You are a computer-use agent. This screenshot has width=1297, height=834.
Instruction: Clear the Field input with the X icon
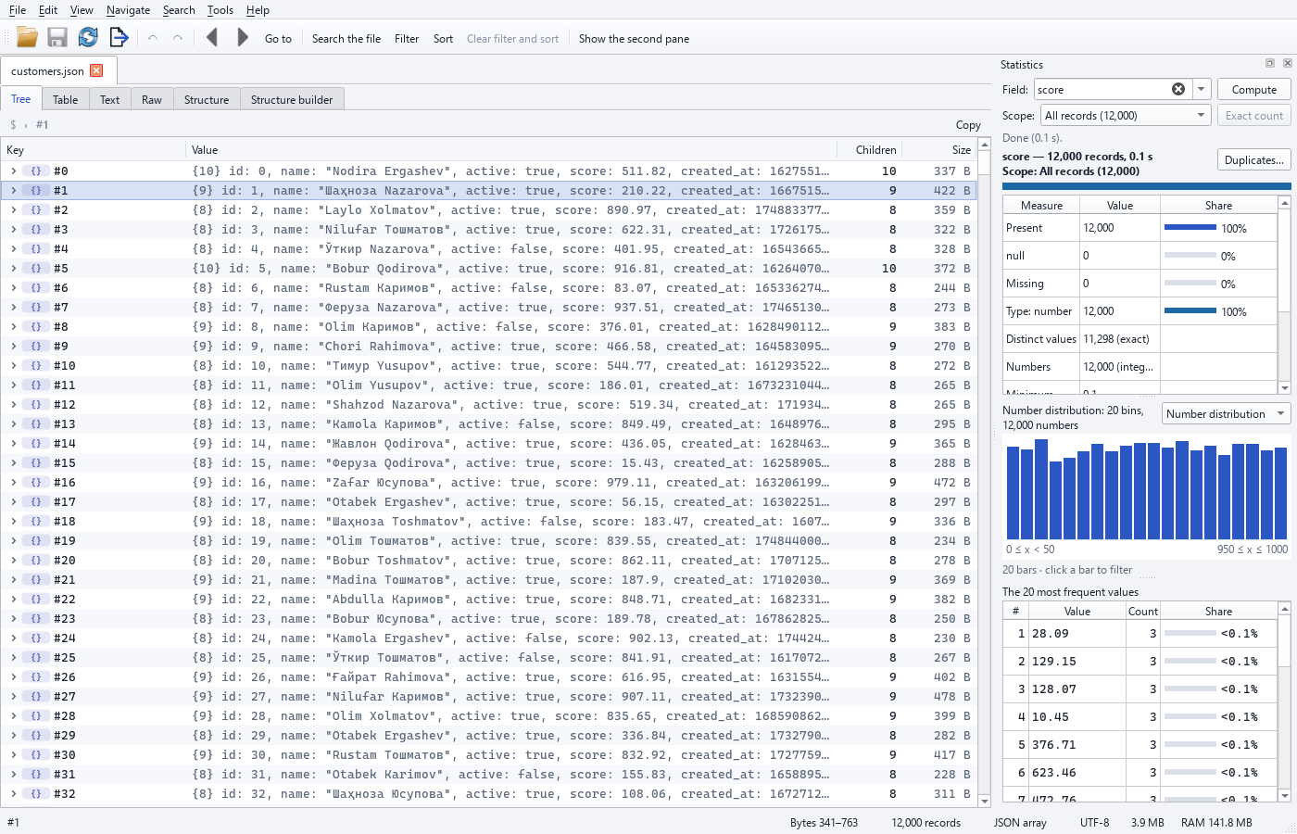tap(1178, 89)
